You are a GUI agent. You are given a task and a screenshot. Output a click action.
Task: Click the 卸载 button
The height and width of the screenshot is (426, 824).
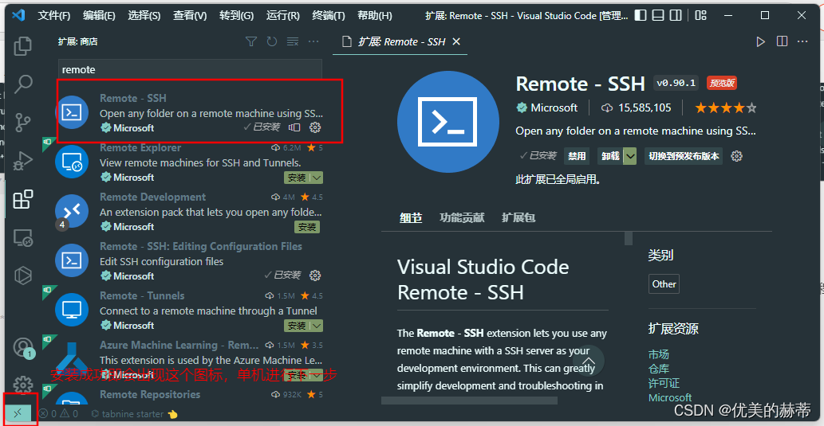tap(611, 156)
